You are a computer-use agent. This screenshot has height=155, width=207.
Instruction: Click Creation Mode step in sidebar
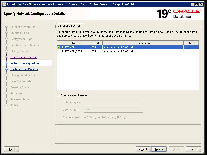19,33
